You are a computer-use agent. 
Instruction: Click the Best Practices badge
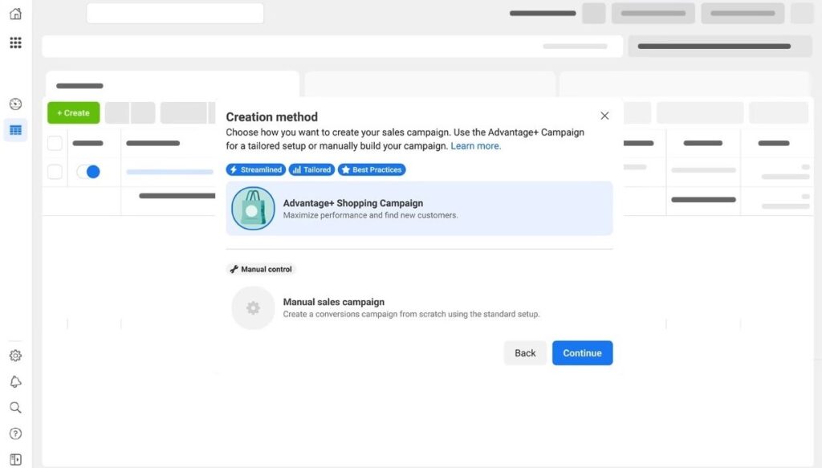(x=372, y=170)
